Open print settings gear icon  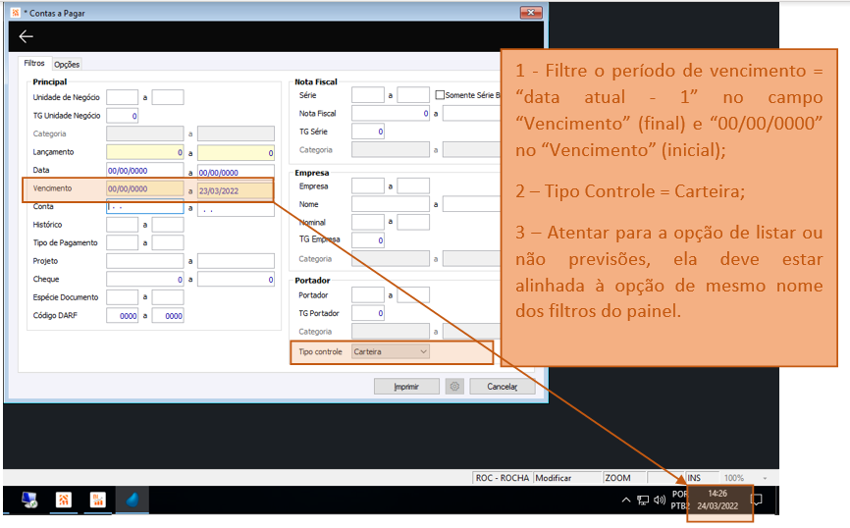[x=454, y=387]
